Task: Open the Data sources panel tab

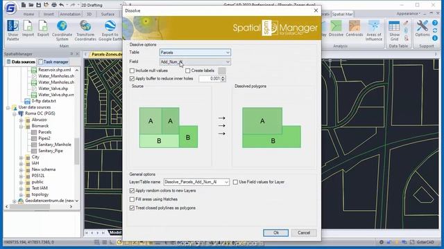Action: [21, 62]
